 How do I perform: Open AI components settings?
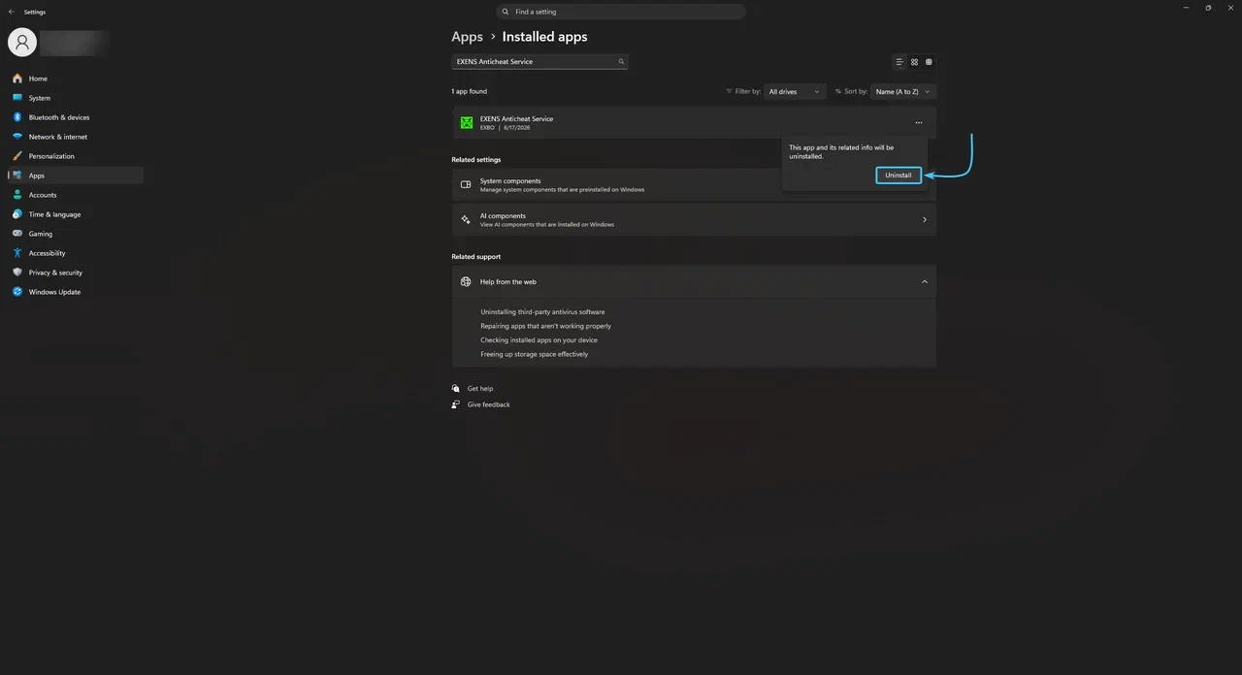pos(694,220)
